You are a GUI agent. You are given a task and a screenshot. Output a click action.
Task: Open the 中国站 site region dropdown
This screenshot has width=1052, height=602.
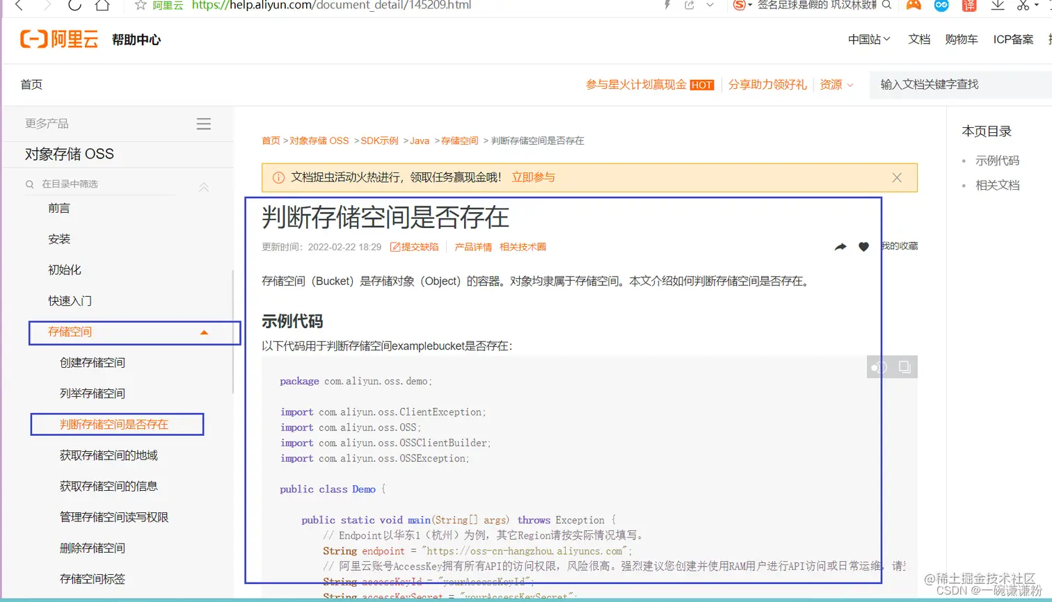coord(869,40)
